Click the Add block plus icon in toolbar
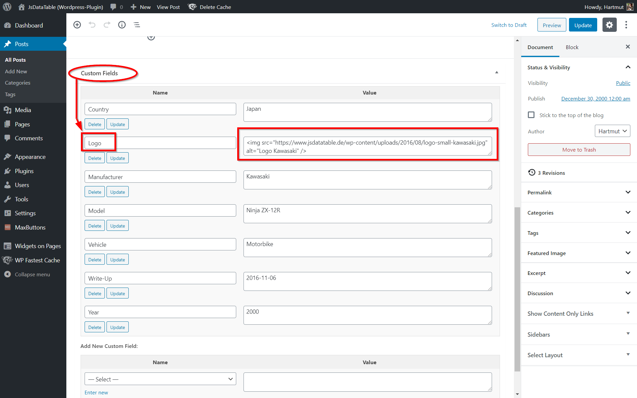Image resolution: width=637 pixels, height=398 pixels. coord(77,25)
